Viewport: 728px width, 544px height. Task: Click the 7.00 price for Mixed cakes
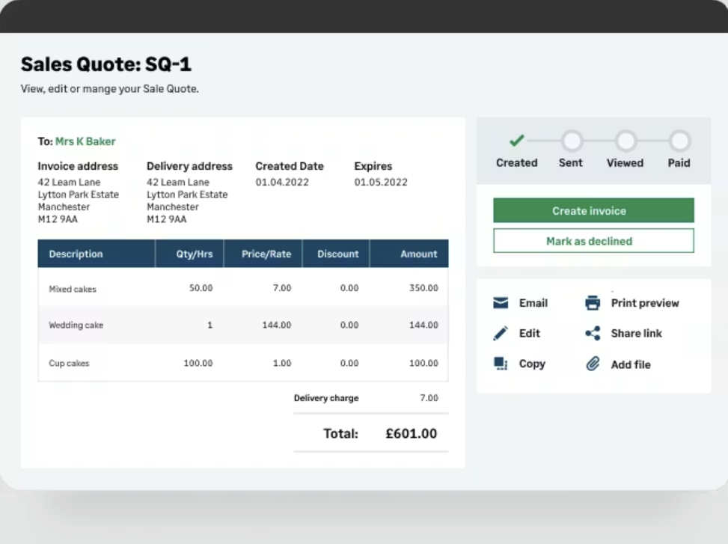282,288
